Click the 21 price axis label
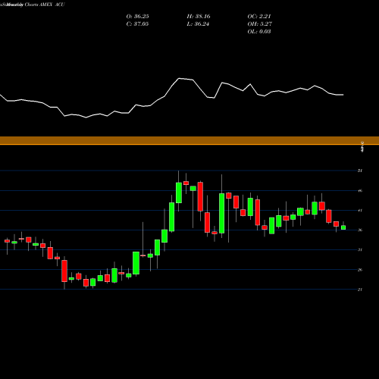Image resolution: width=379 pixels, height=379 pixels. (x=360, y=290)
